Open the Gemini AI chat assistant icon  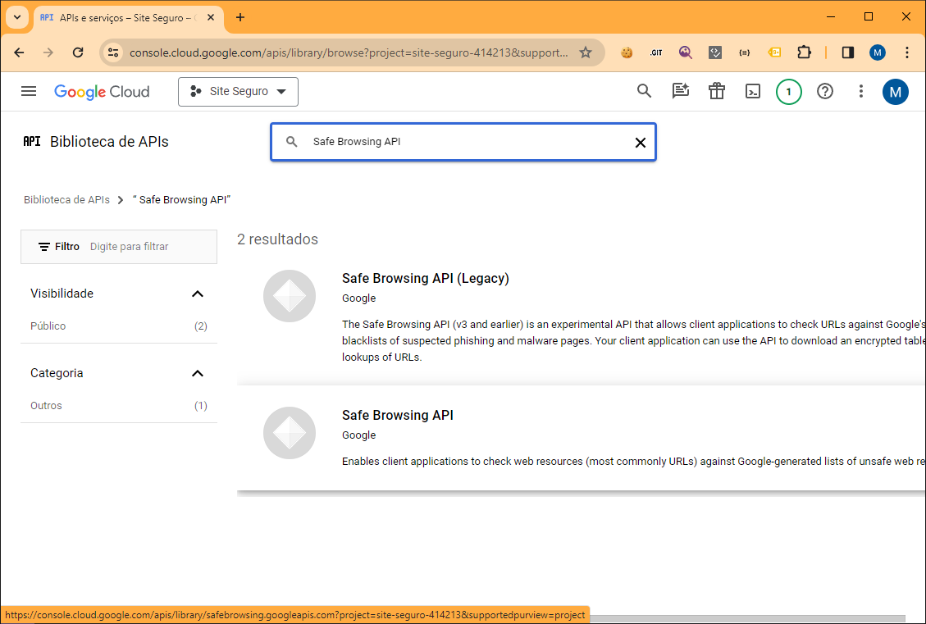coord(680,92)
